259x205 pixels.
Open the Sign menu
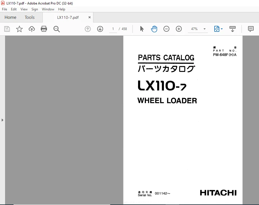[x=35, y=9]
